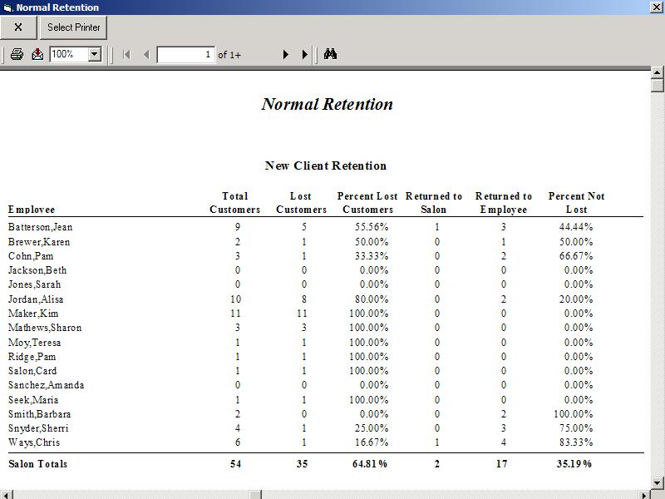Click the Normal Retention report heading

[327, 104]
